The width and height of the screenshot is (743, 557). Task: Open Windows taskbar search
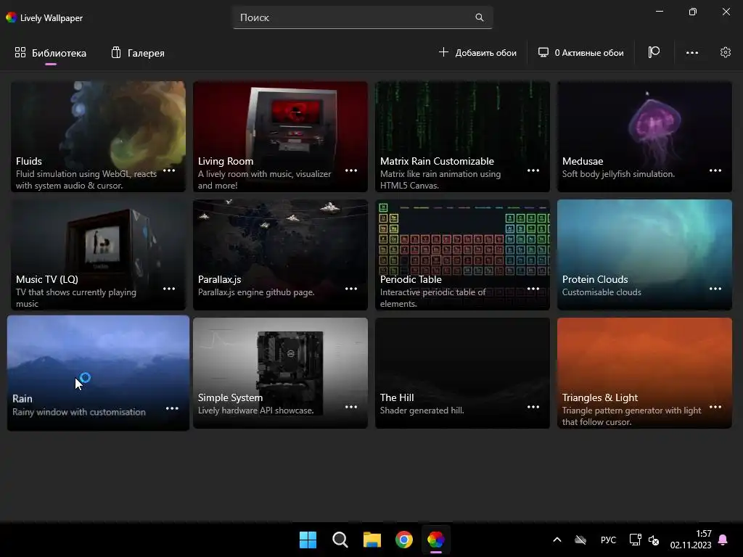340,540
